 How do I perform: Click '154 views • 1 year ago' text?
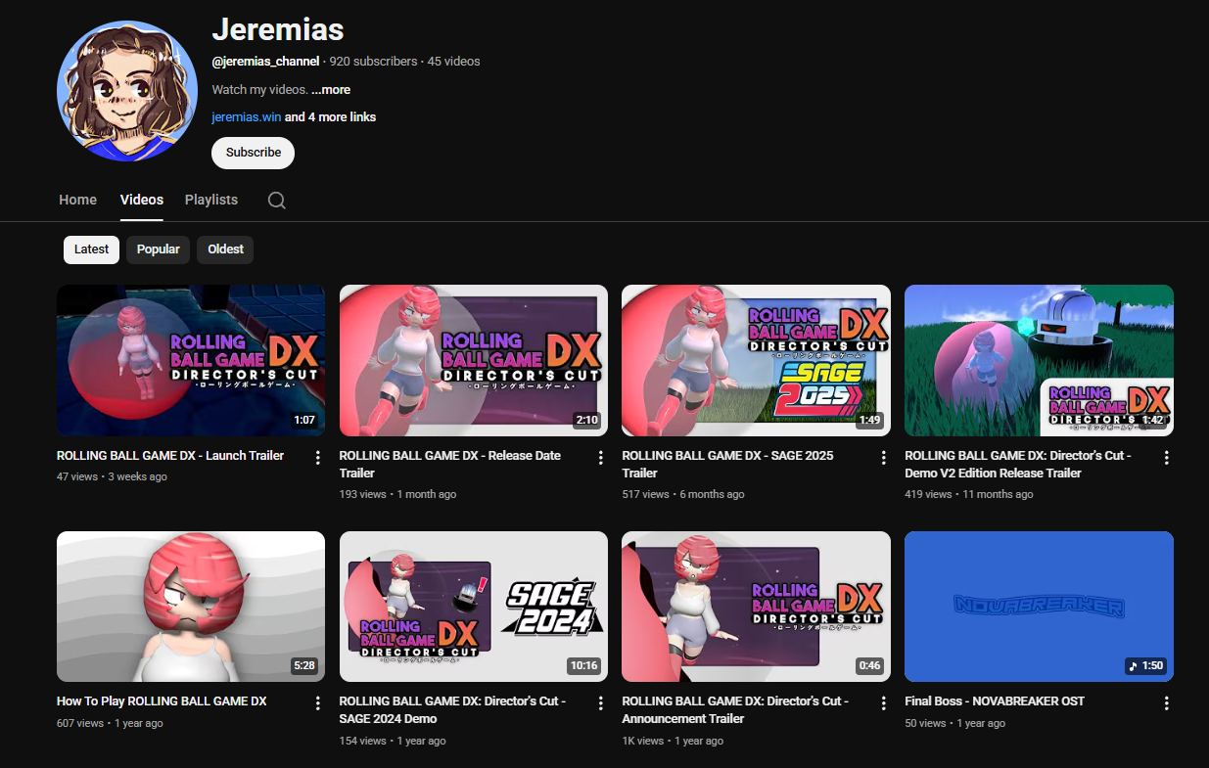[393, 741]
